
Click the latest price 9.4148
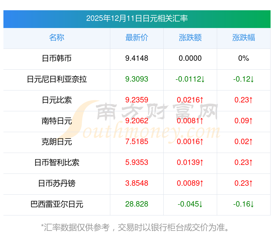click(x=137, y=58)
